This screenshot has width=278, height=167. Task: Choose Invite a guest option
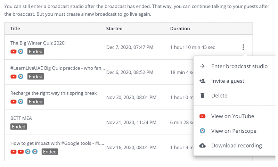click(x=228, y=81)
